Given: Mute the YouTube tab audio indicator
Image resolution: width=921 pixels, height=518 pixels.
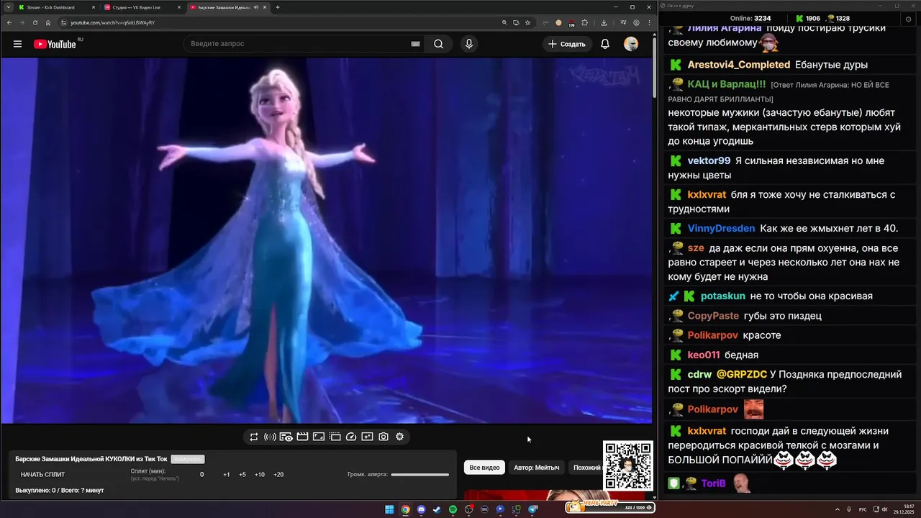Looking at the screenshot, I should point(257,7).
